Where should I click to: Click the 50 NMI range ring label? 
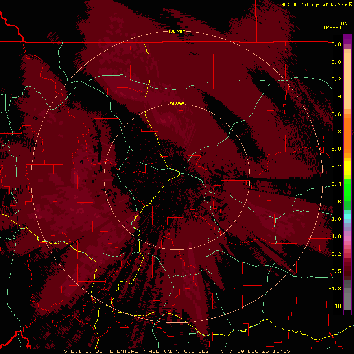(x=177, y=104)
